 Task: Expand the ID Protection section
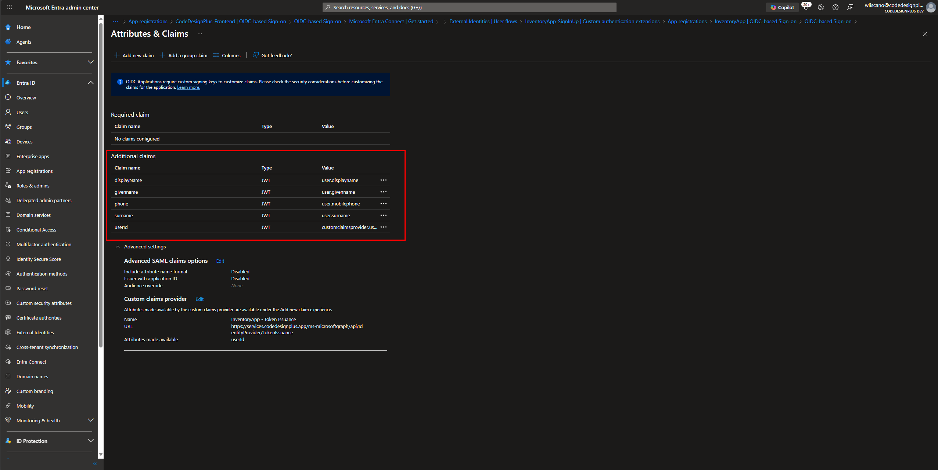point(91,441)
